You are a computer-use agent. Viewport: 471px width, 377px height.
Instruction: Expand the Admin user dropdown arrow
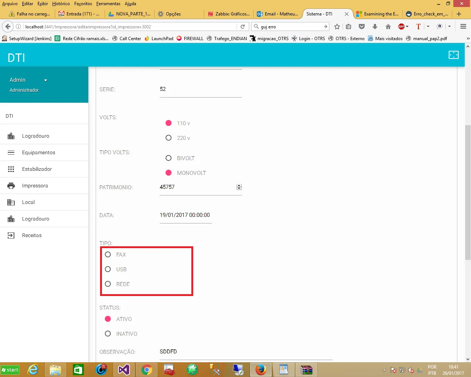tap(46, 80)
